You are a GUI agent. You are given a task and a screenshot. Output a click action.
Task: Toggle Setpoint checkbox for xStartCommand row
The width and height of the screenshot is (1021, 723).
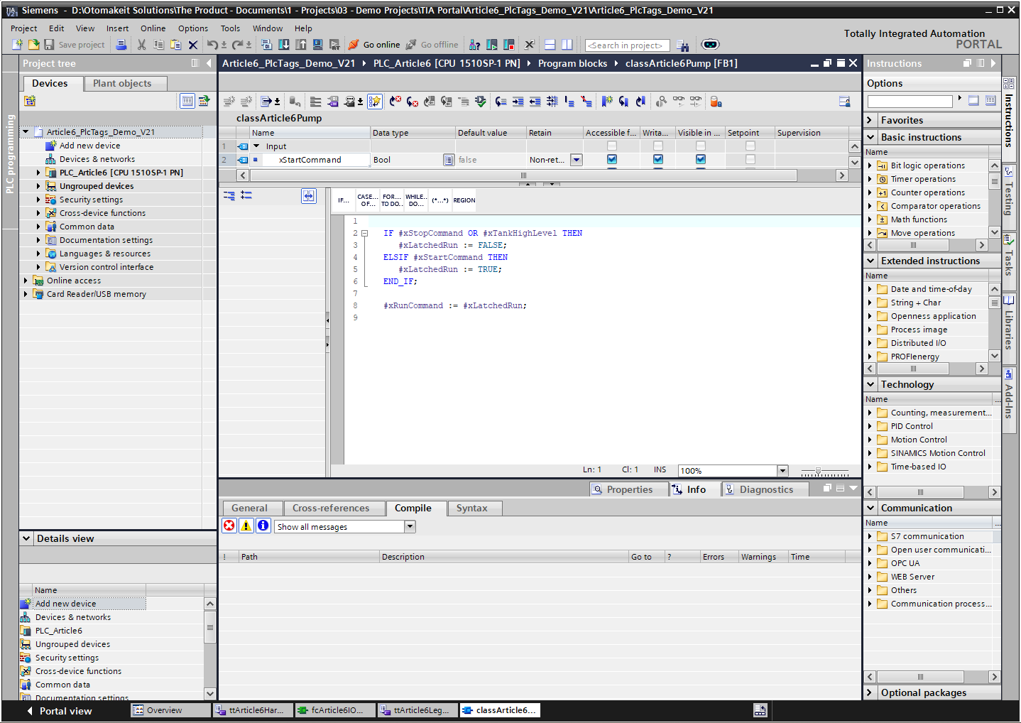750,160
